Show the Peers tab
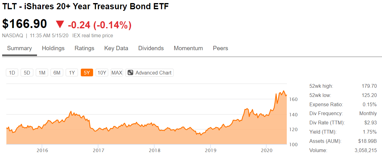Viewport: 382px width, 161px height. (220, 48)
